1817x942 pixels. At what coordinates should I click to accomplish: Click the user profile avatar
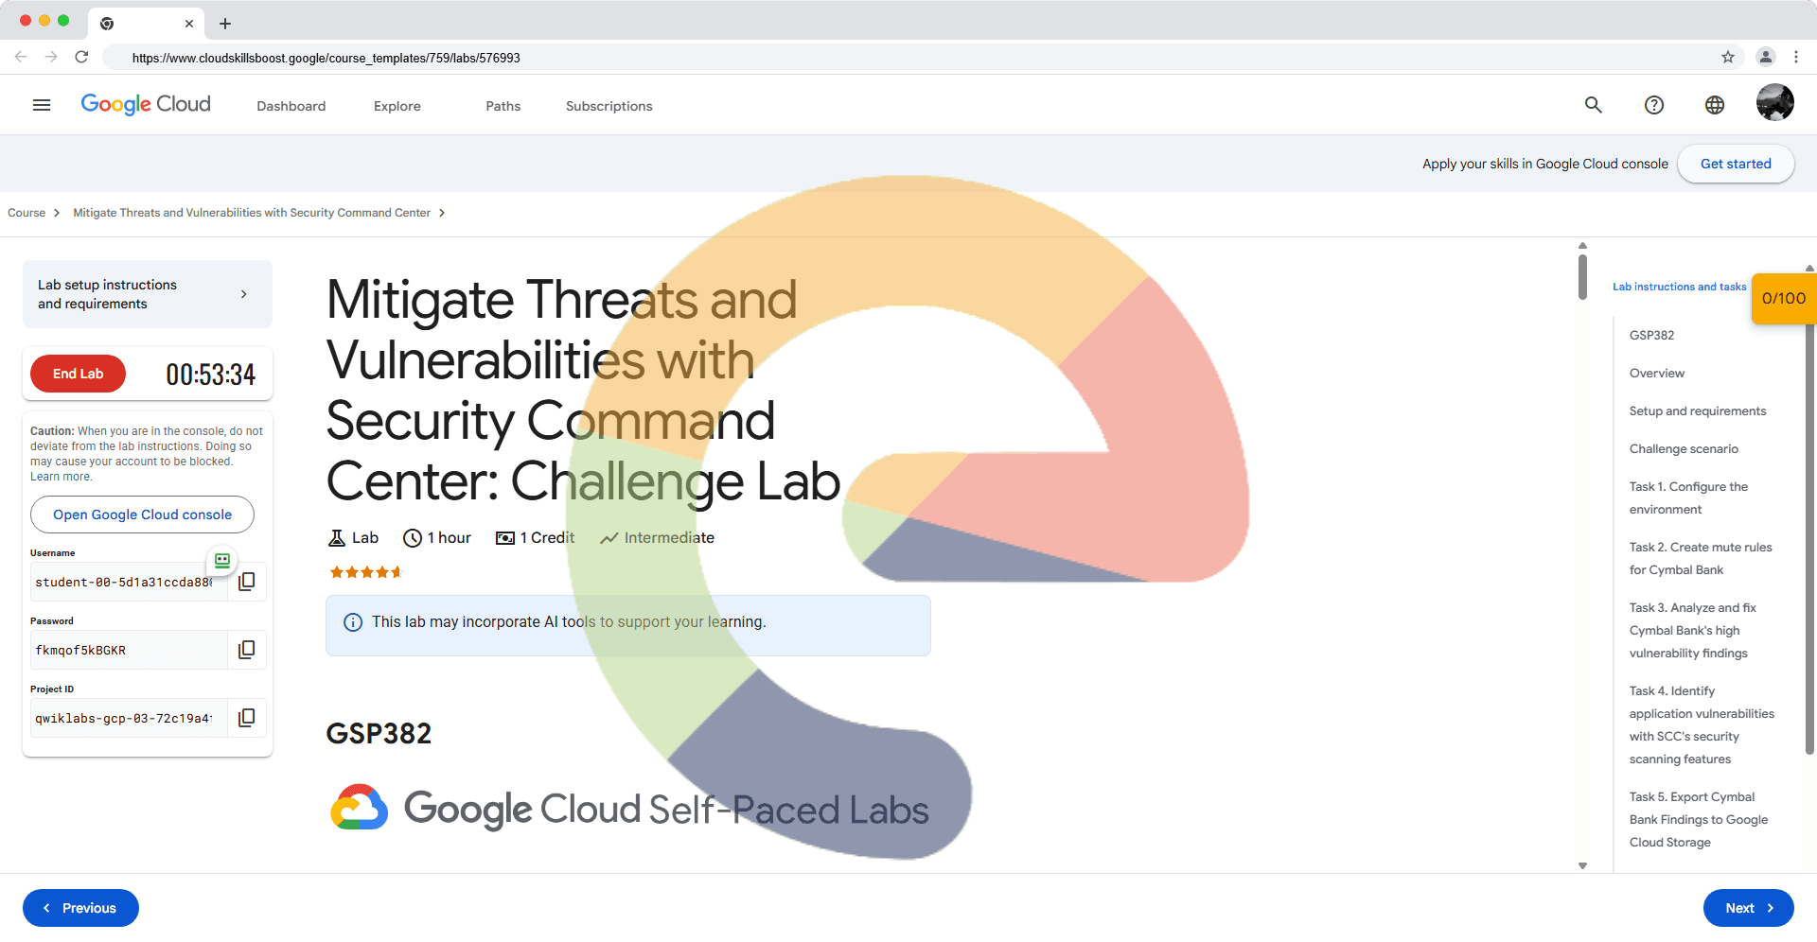(1774, 103)
